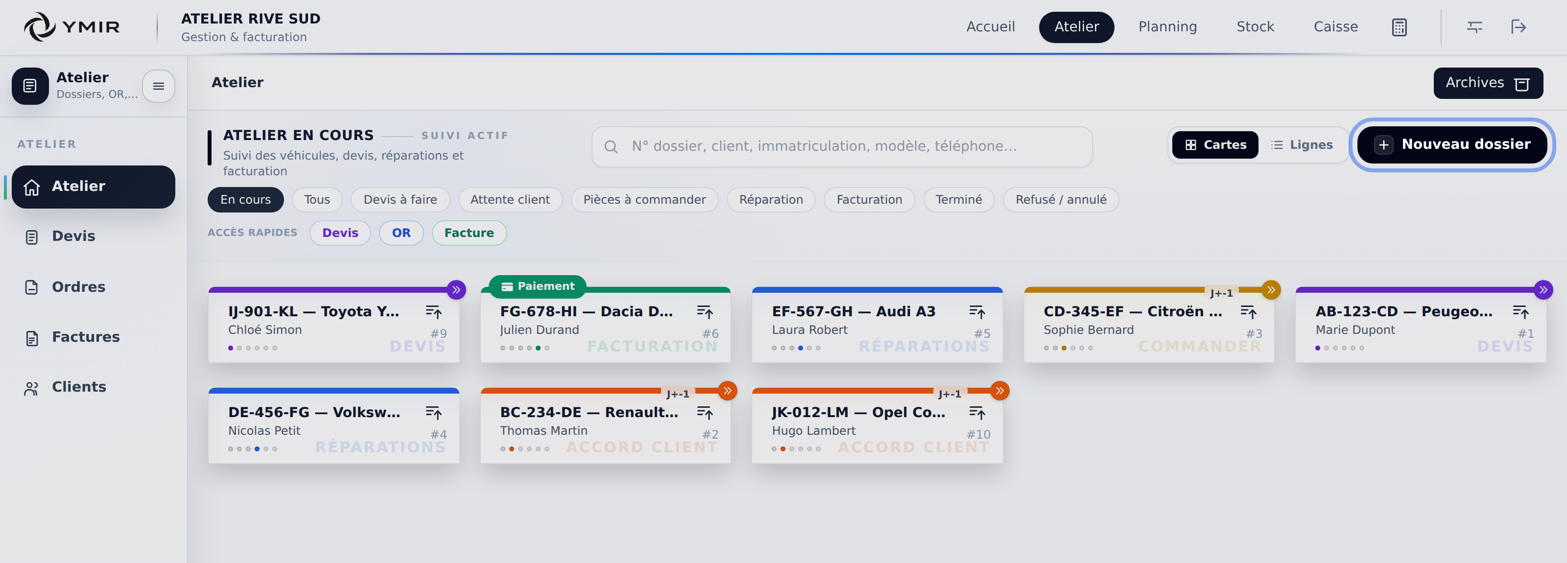Click customer name Thomas Martin
This screenshot has height=563, width=1567.
tap(543, 430)
